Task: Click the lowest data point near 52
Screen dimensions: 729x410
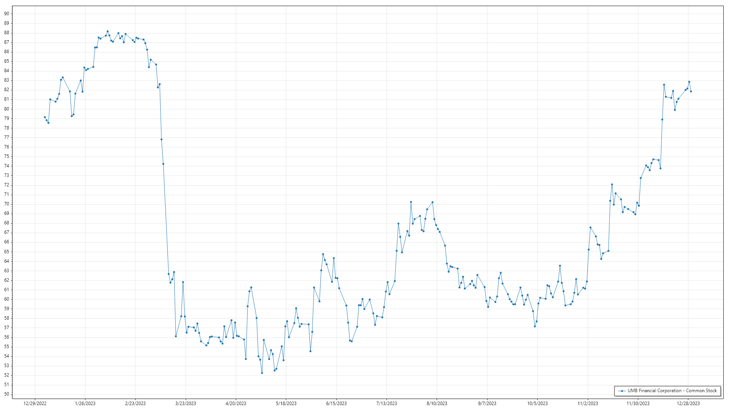Action: click(262, 373)
